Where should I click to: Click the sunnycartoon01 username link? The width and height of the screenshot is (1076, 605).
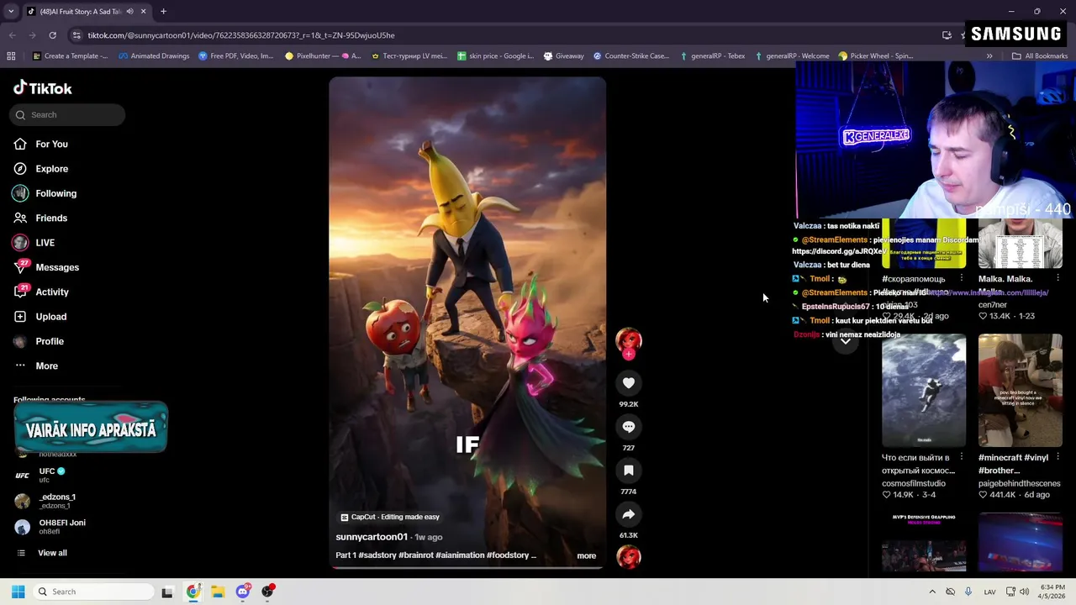(372, 537)
